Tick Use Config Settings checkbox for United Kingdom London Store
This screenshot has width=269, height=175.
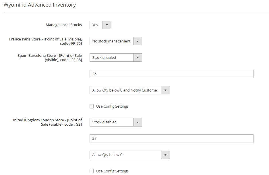tap(92, 171)
